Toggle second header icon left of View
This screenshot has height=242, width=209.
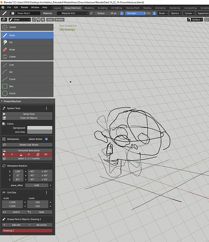(38, 19)
